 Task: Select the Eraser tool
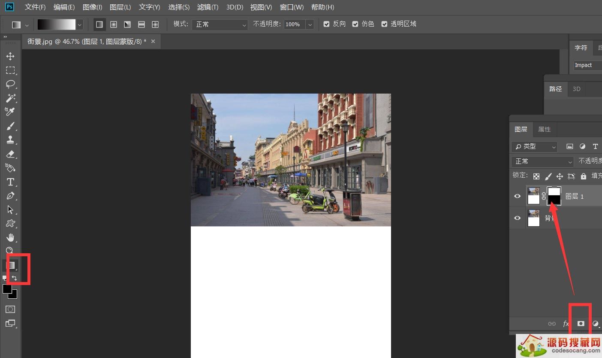[11, 154]
